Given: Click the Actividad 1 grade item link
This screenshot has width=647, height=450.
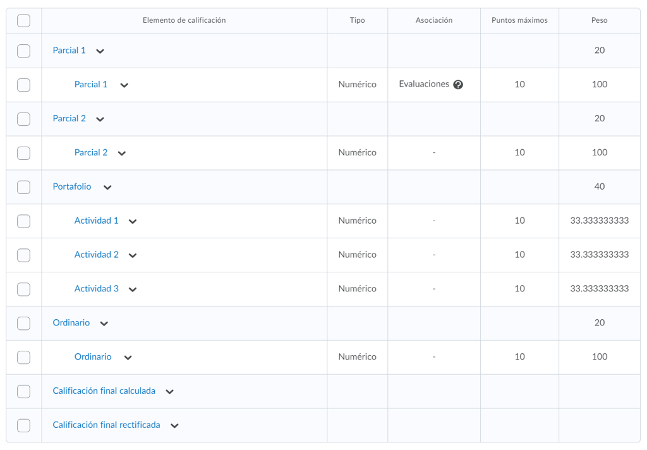Looking at the screenshot, I should pos(96,221).
